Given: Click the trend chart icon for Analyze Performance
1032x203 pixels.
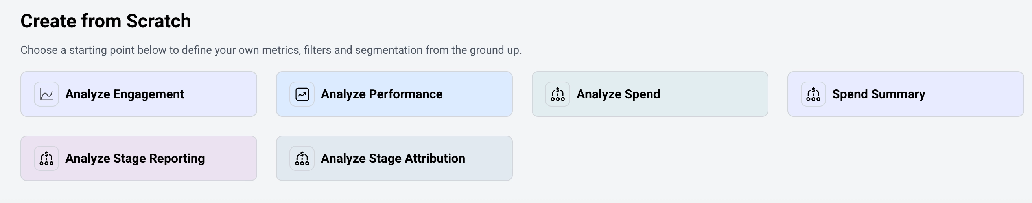Looking at the screenshot, I should (x=302, y=94).
